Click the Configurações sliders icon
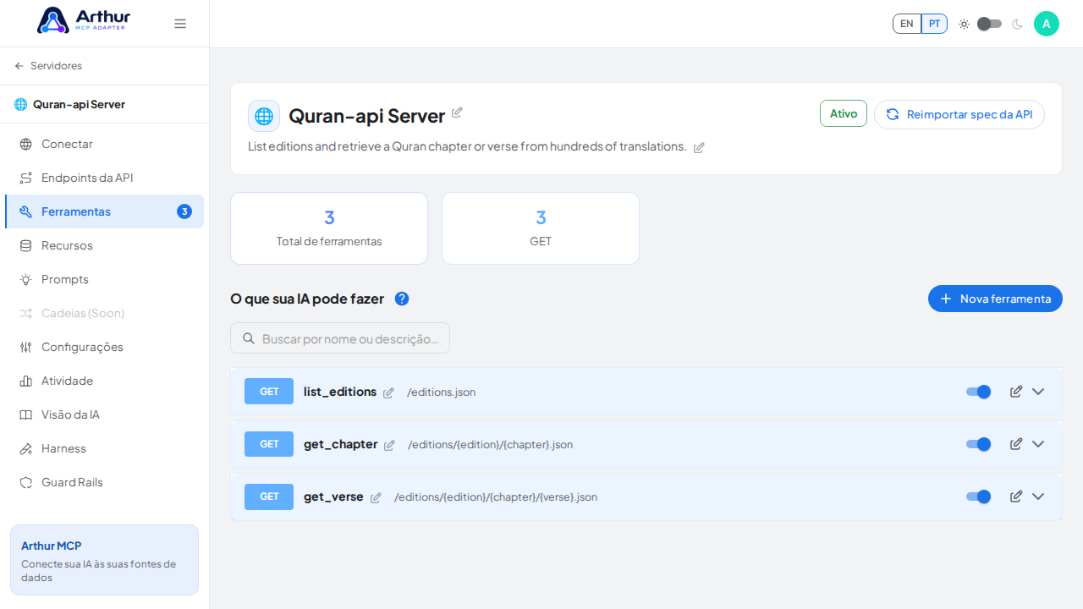Image resolution: width=1083 pixels, height=609 pixels. click(25, 347)
